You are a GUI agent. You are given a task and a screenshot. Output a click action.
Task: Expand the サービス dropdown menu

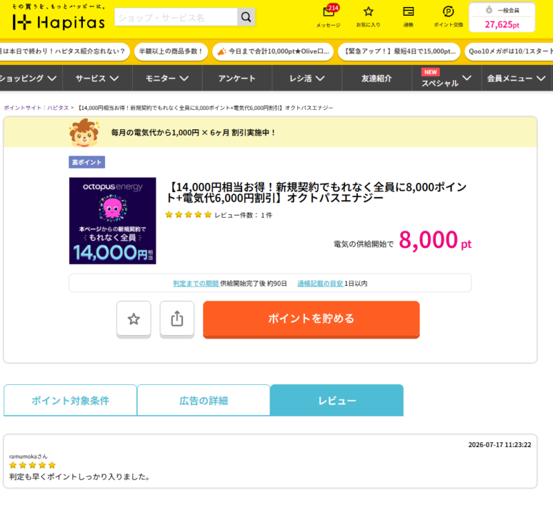97,78
